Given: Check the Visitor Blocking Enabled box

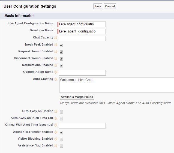Looking at the screenshot, I should 61,139.
